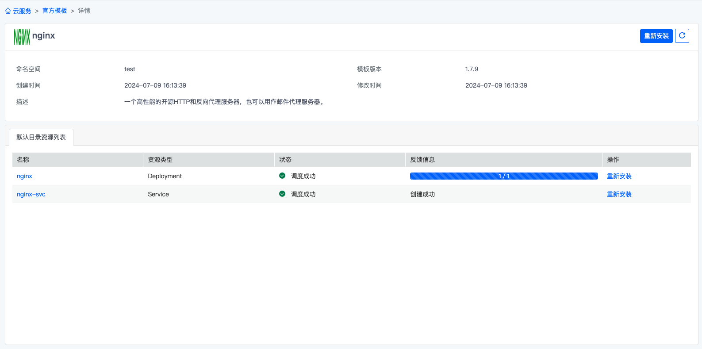Screen dimensions: 702x349
Task: Click the 详情 breadcrumb text
Action: click(84, 11)
